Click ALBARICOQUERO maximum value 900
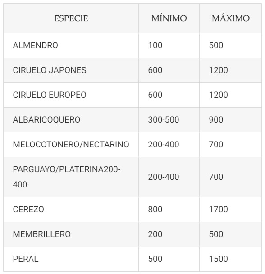This screenshot has height=274, width=265. pos(216,120)
